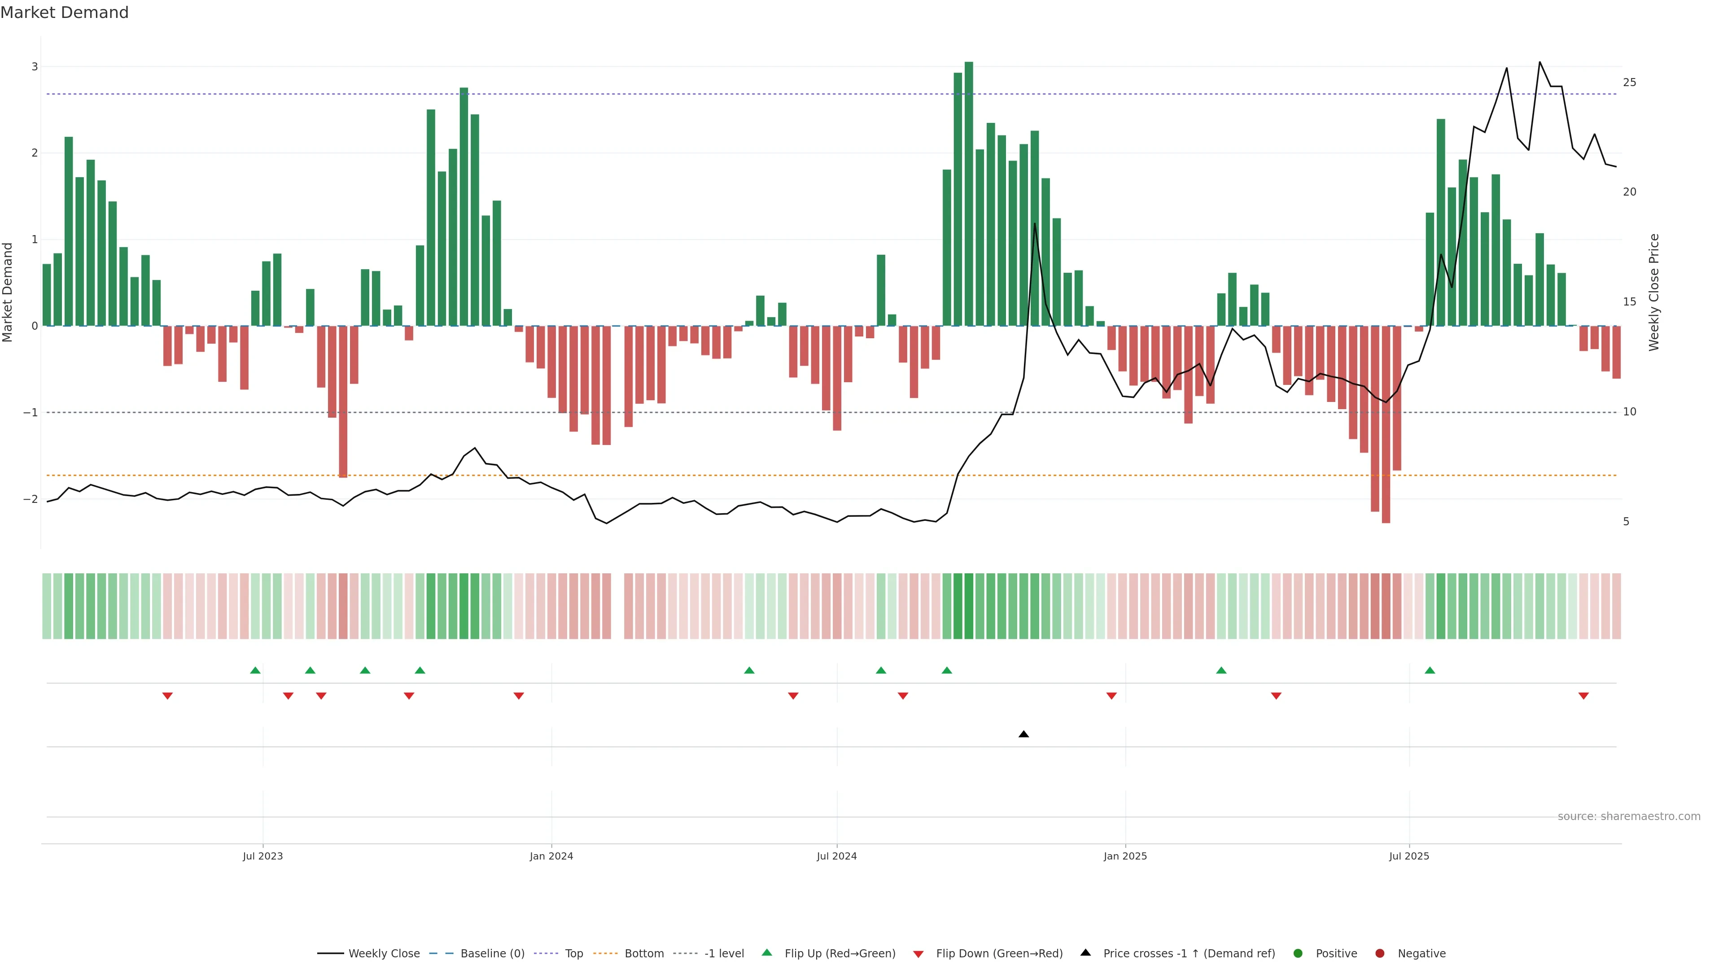Viewport: 1723px width, 969px height.
Task: Hide the Top threshold legend item
Action: [573, 954]
